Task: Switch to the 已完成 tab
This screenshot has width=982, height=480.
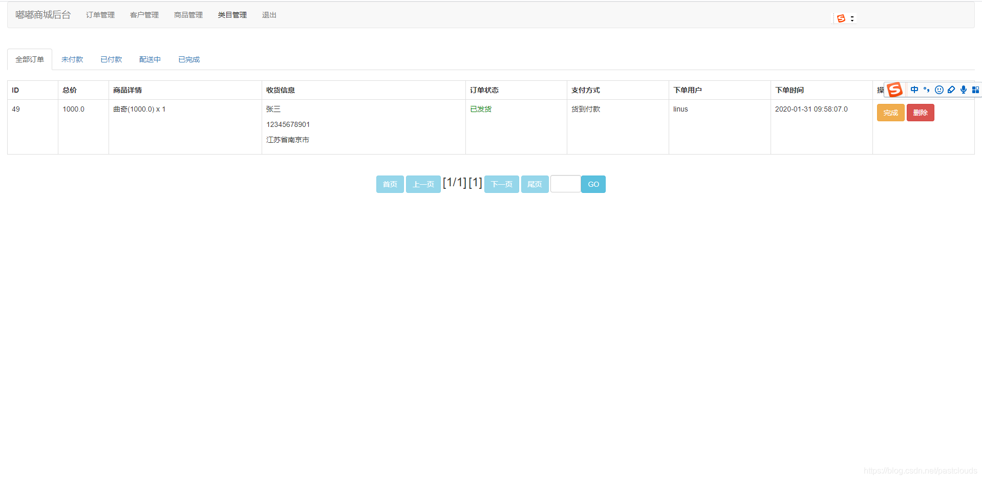Action: [189, 59]
